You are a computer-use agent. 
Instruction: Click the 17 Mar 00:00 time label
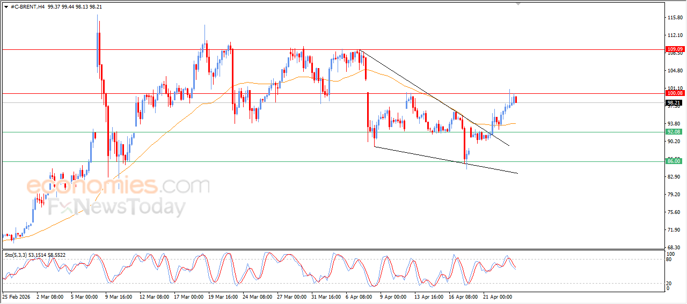click(x=189, y=296)
